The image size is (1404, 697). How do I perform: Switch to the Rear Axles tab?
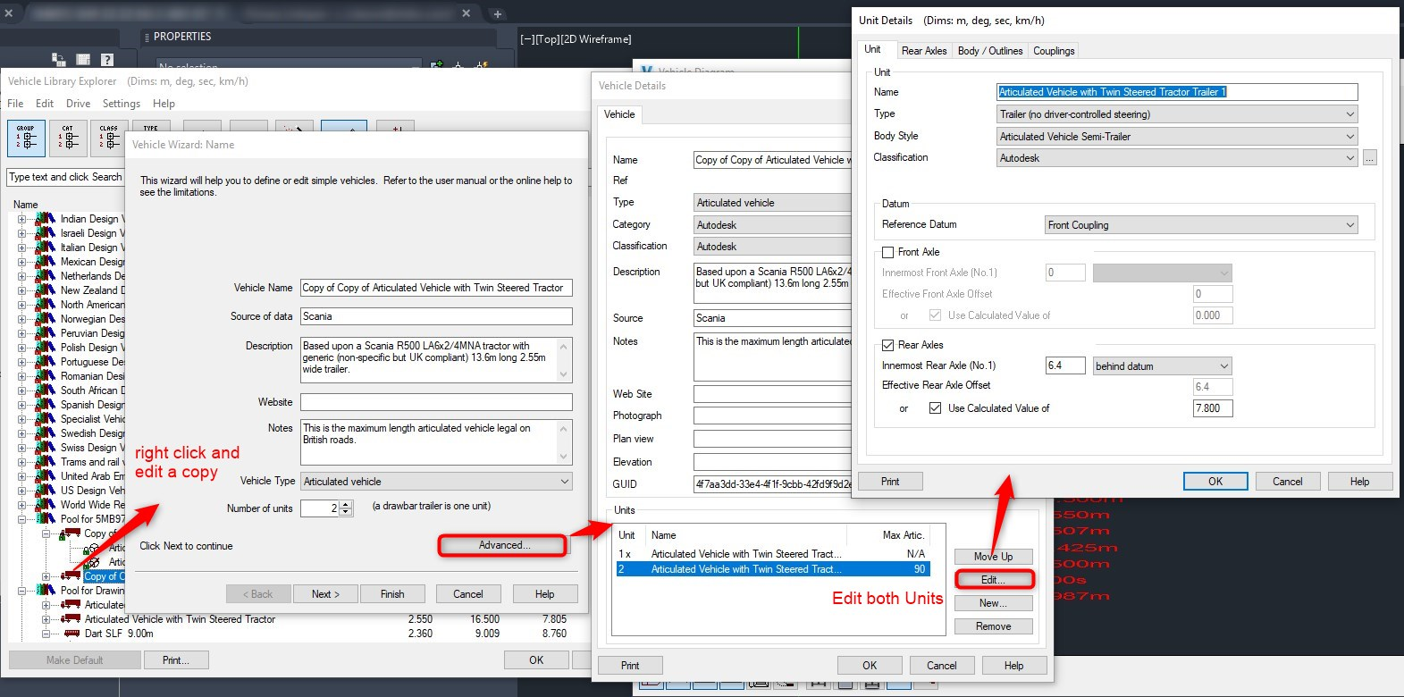coord(924,51)
